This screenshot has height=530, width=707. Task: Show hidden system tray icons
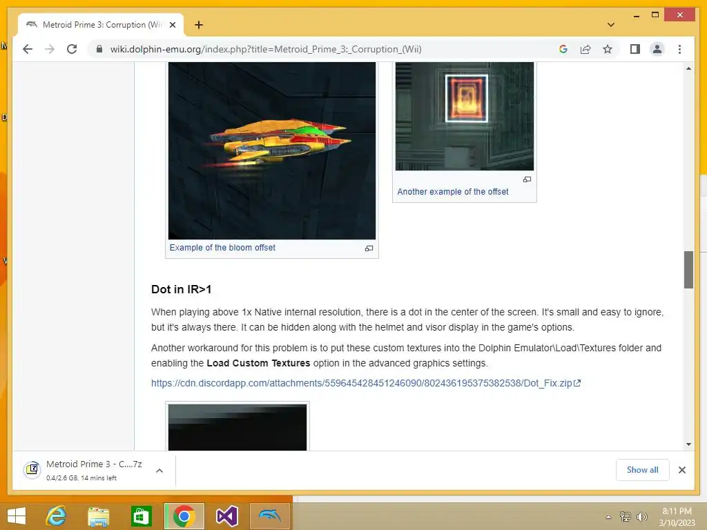point(608,517)
